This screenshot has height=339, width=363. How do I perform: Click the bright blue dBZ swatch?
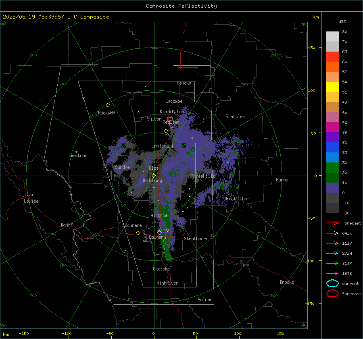tap(332, 147)
